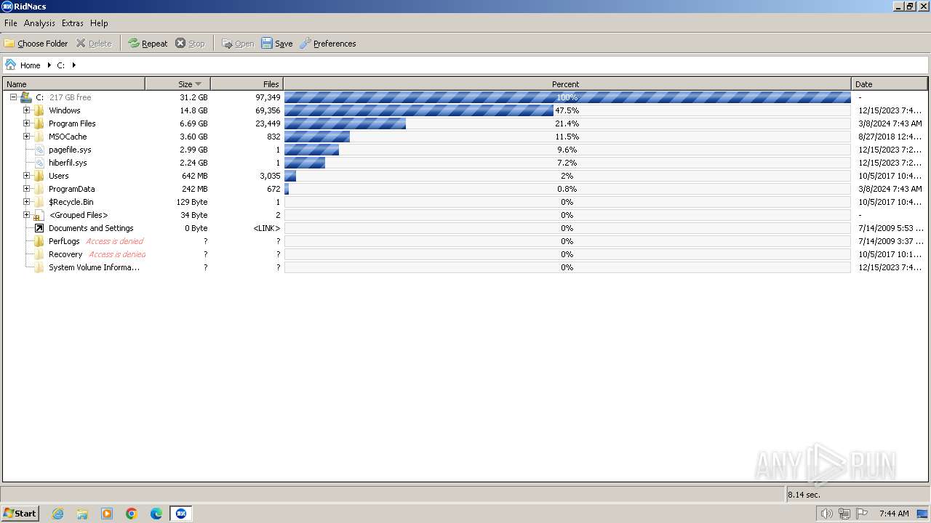This screenshot has height=523, width=931.
Task: Expand the Program Files node
Action: [26, 123]
